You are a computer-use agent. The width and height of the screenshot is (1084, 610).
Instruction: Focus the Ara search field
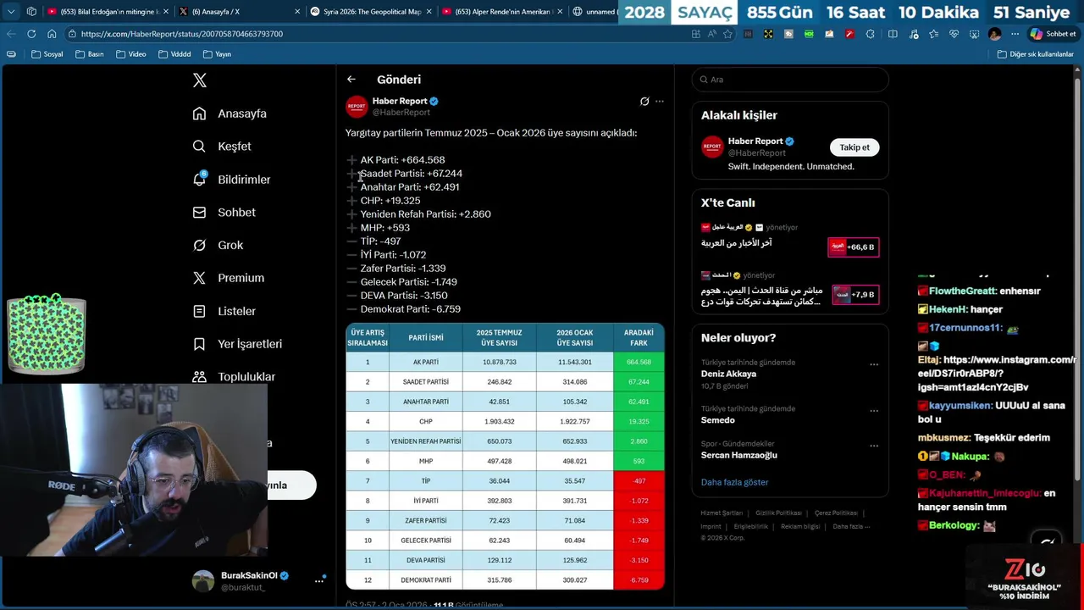tap(790, 80)
